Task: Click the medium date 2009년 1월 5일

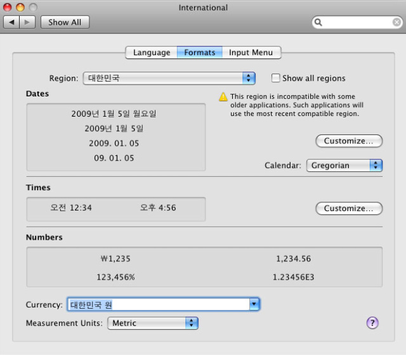Action: coord(114,128)
